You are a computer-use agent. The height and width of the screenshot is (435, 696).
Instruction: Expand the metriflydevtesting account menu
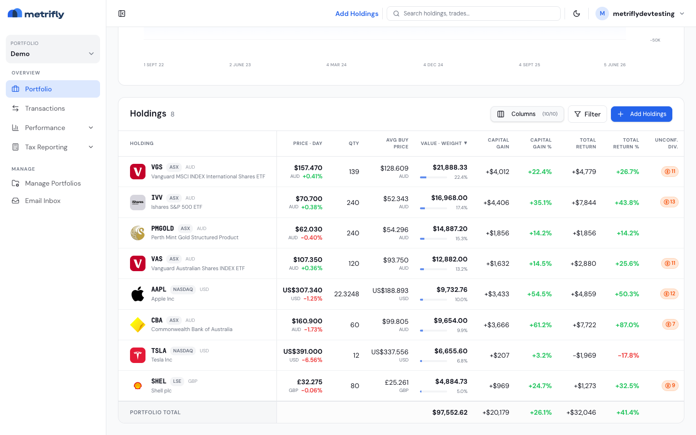[640, 14]
